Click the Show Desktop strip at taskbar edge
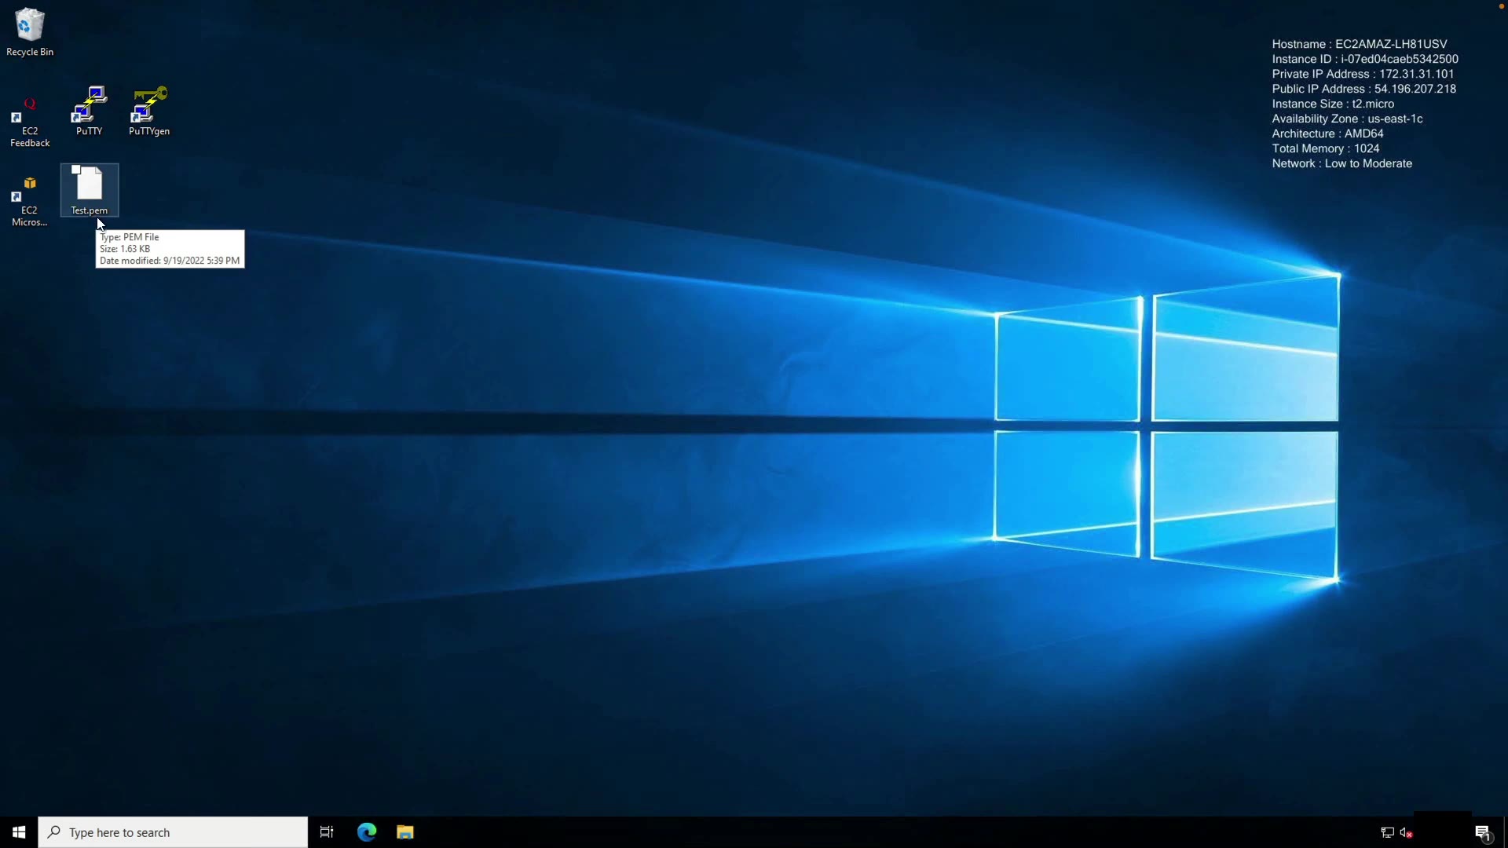 pos(1505,832)
